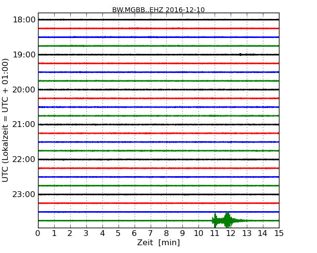Select the 18:00 time label

click(24, 20)
